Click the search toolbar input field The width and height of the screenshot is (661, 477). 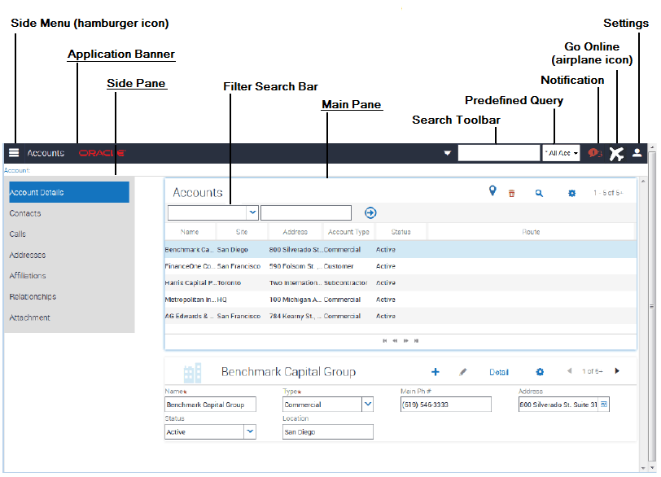(498, 153)
